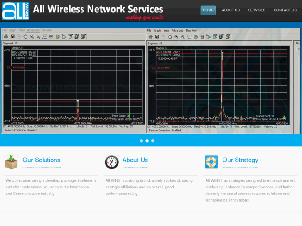Open the About Us heading link
This screenshot has height=226, width=302.
click(x=135, y=160)
